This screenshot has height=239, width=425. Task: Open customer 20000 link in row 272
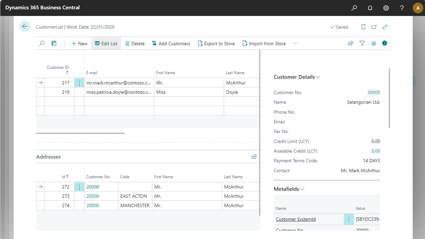tap(93, 187)
